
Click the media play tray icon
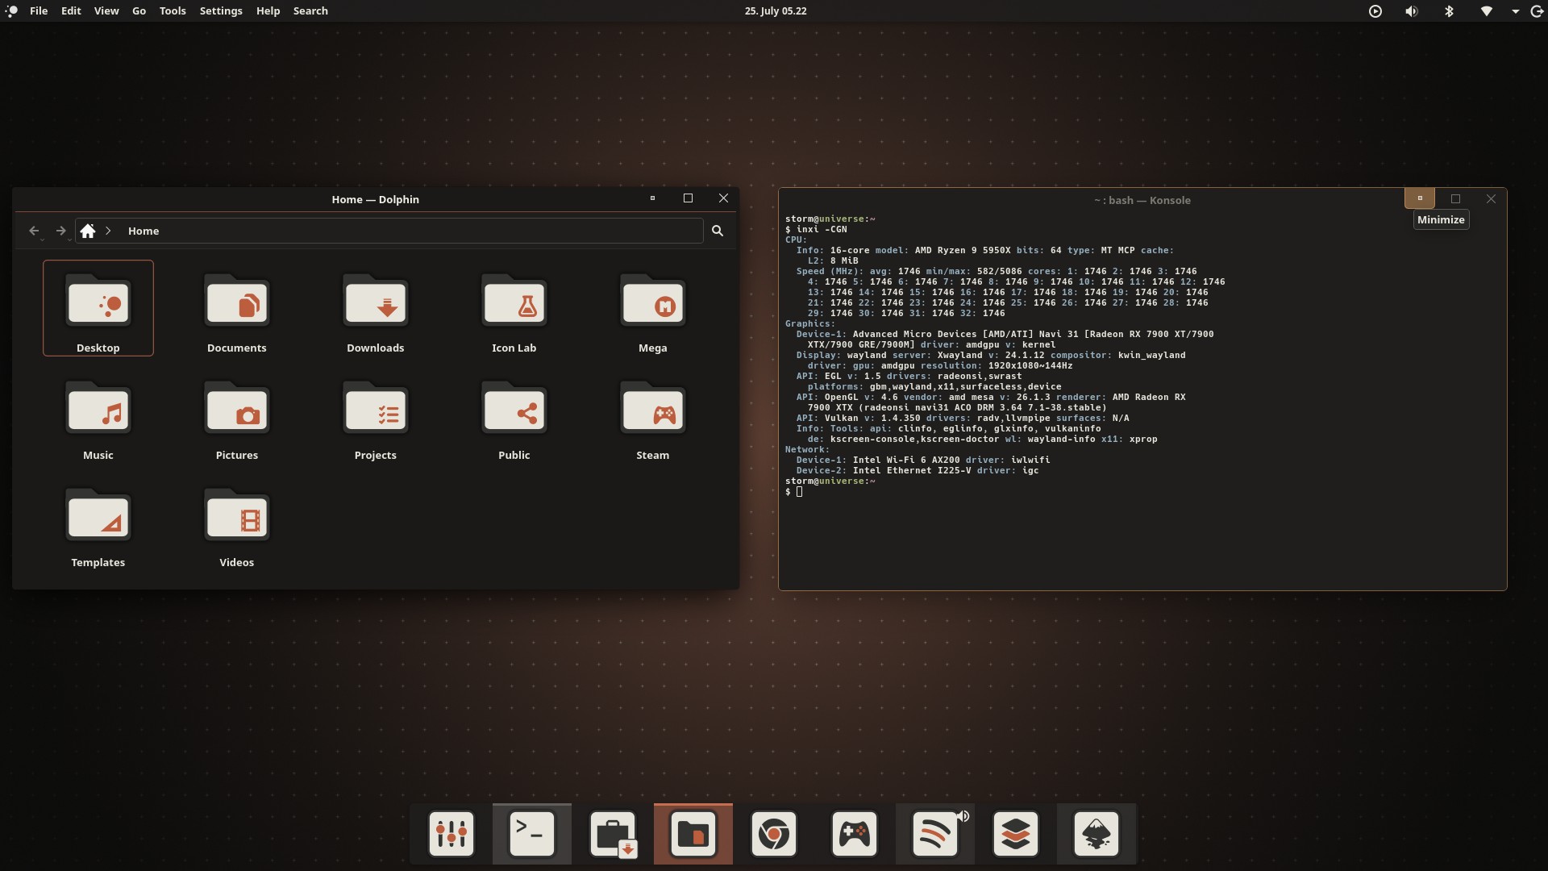1375,11
